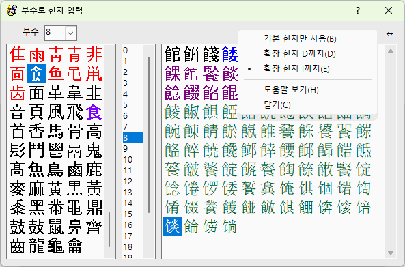Pick the 餠 character in the grid
The image size is (405, 267).
pyautogui.click(x=191, y=55)
